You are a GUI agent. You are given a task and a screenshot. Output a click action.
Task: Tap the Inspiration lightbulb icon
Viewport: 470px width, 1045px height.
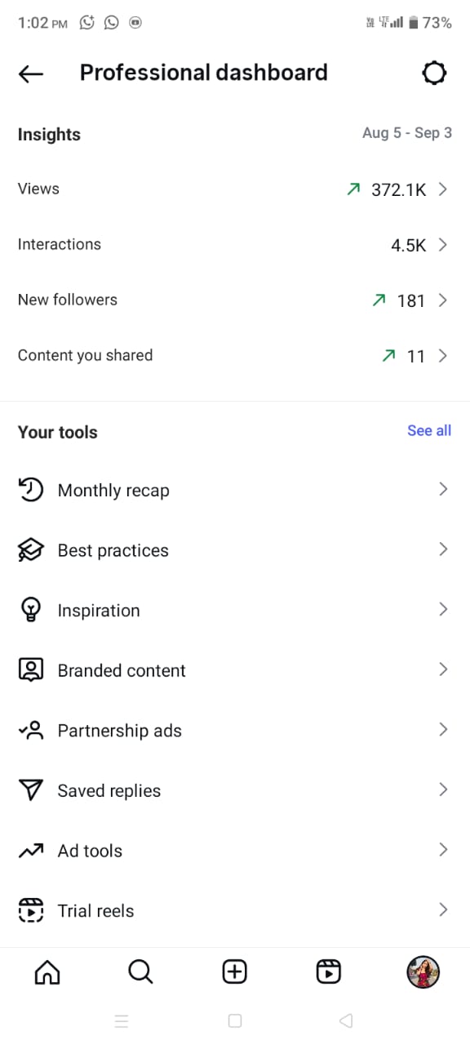point(30,610)
